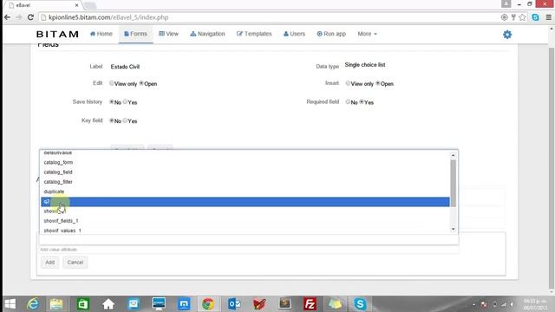Click the Cancel button
The width and height of the screenshot is (555, 312).
(x=75, y=263)
